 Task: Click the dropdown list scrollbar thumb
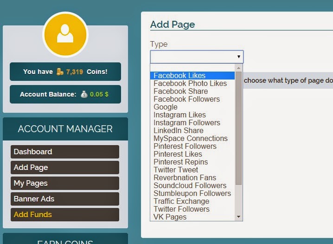pos(238,128)
